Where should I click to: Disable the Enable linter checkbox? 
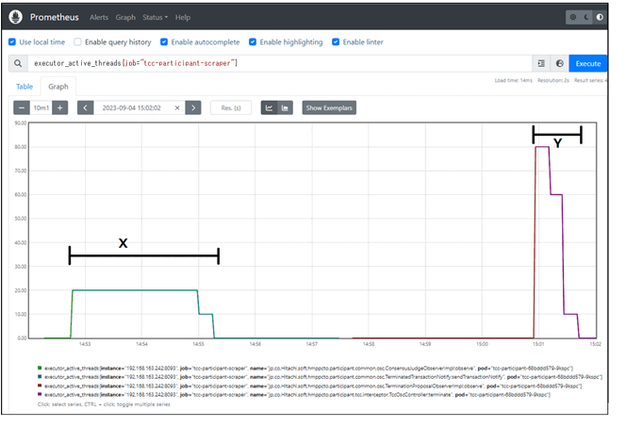337,42
